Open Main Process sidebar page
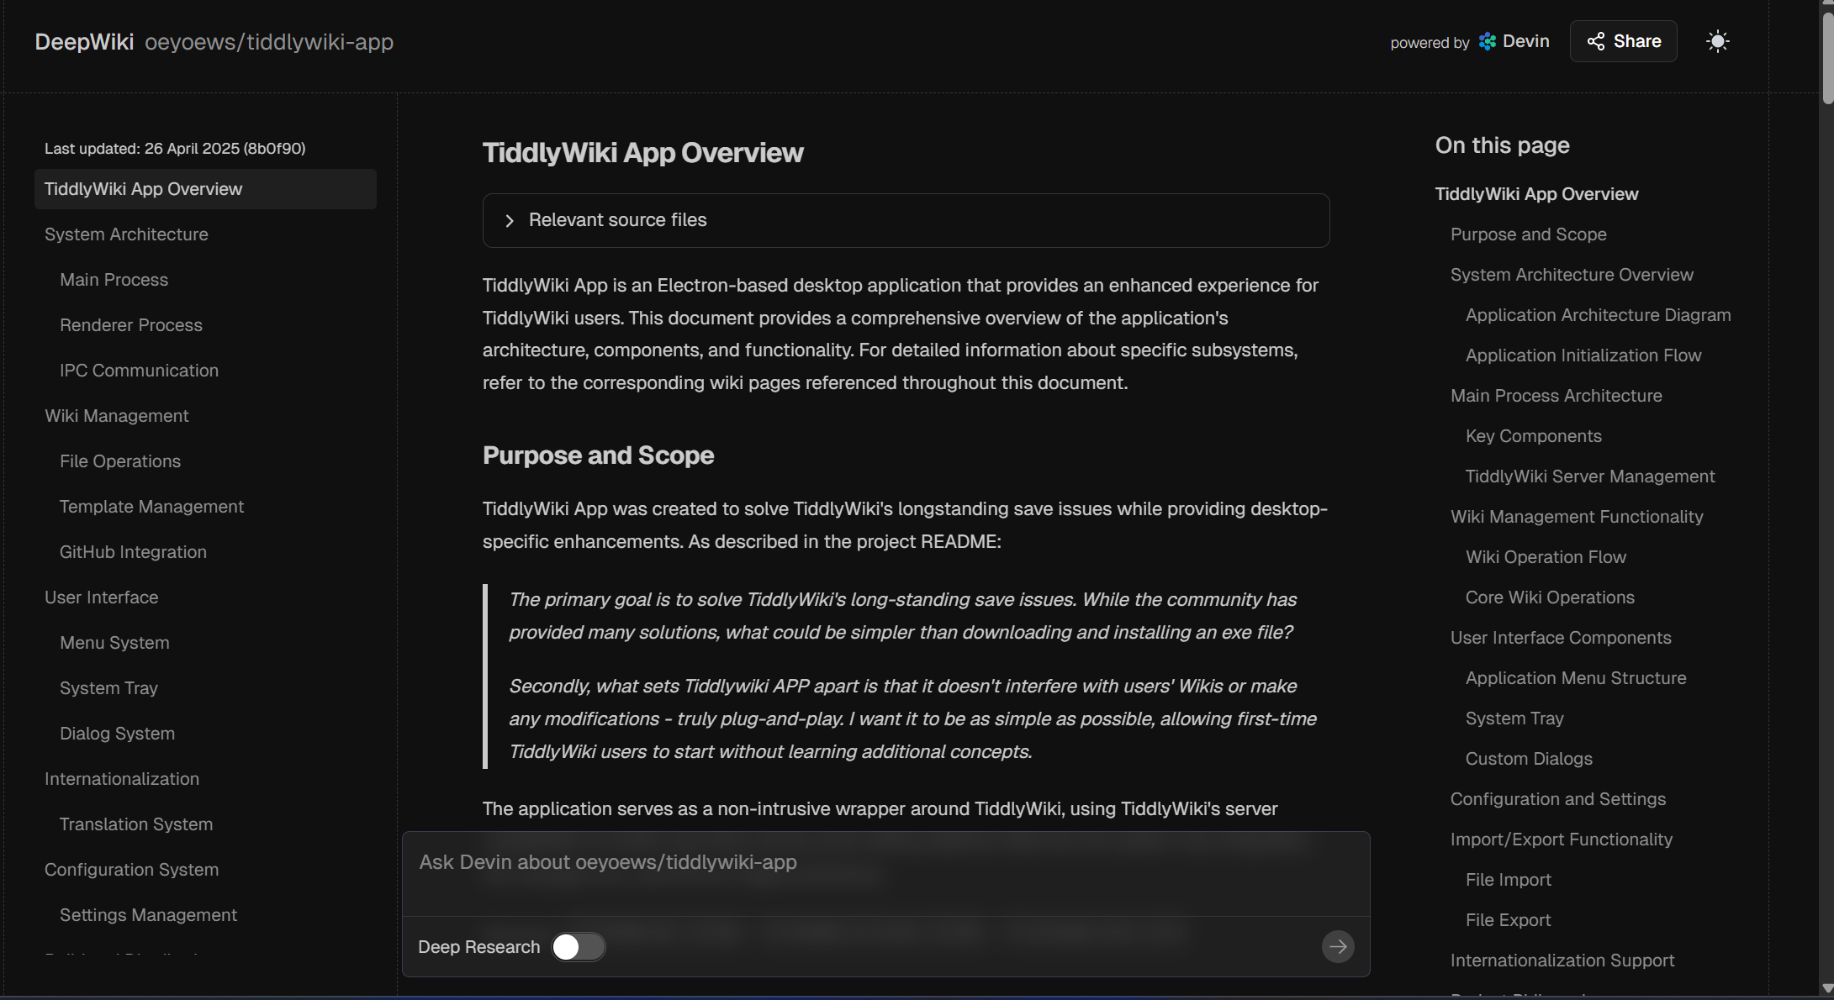The image size is (1834, 1000). pyautogui.click(x=114, y=280)
